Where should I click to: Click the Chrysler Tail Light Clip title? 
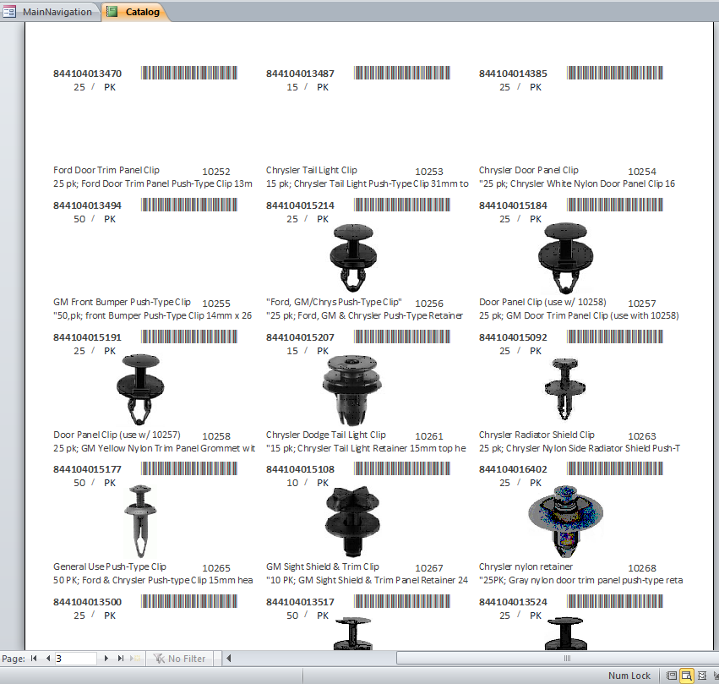312,170
